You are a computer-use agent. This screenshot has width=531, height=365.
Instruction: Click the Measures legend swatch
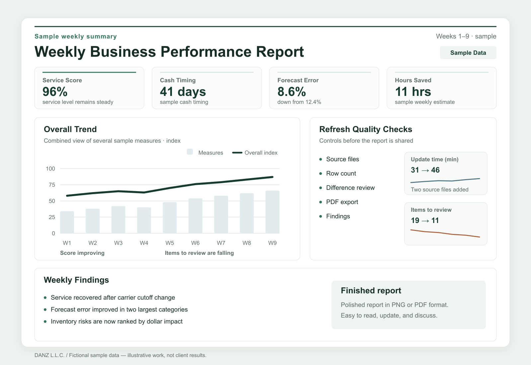(190, 152)
